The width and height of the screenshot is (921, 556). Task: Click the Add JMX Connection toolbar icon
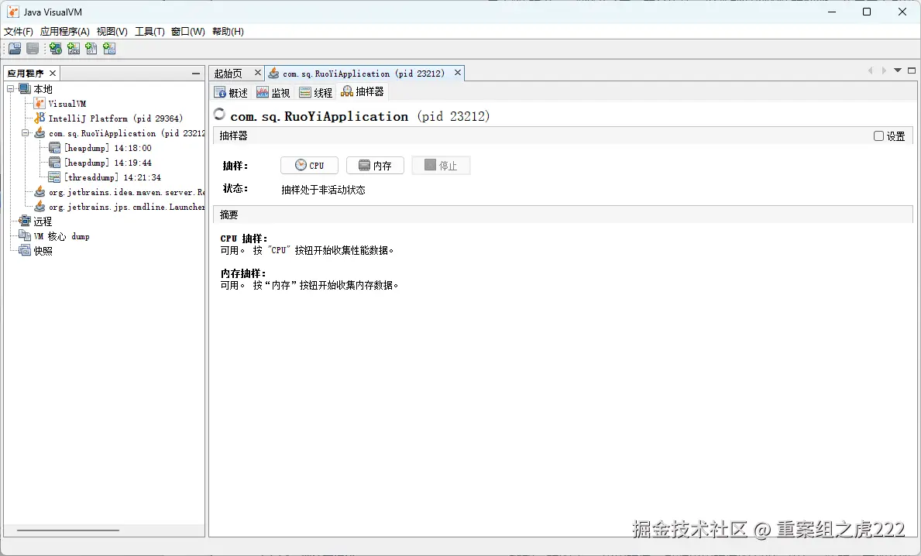coord(74,49)
